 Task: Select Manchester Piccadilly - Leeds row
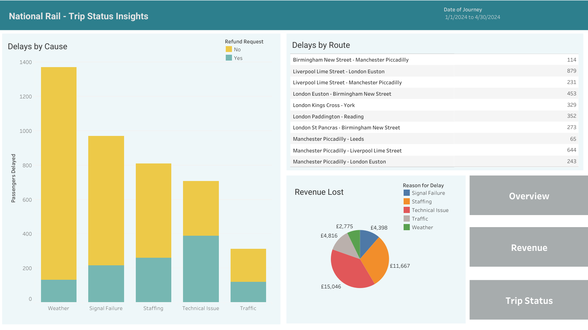pos(434,139)
